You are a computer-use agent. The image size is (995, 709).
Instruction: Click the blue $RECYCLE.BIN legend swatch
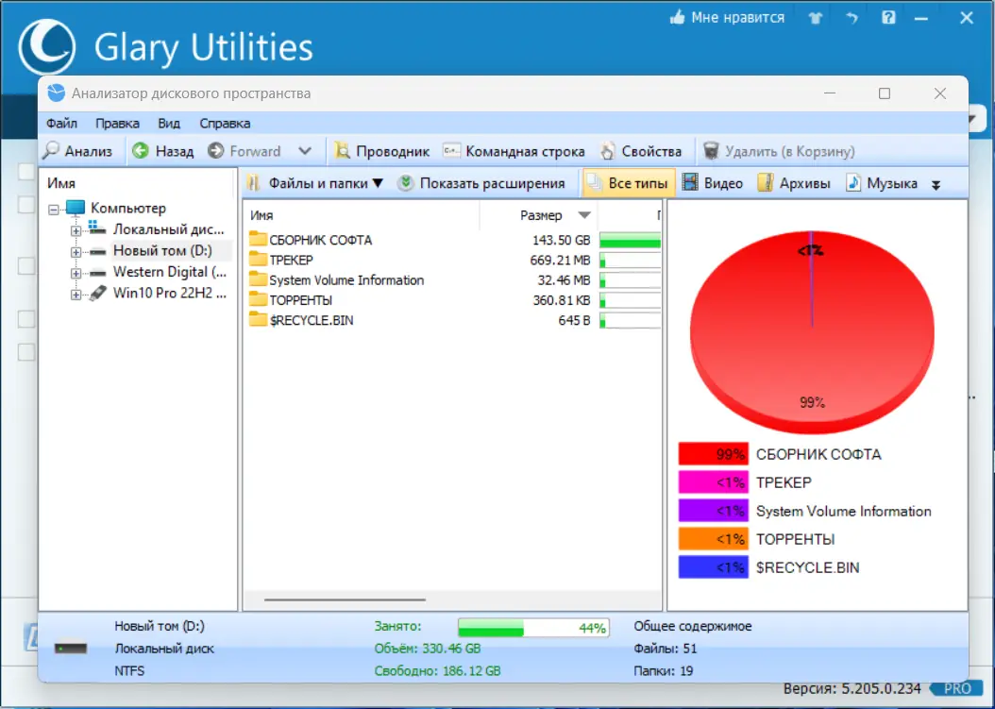714,567
